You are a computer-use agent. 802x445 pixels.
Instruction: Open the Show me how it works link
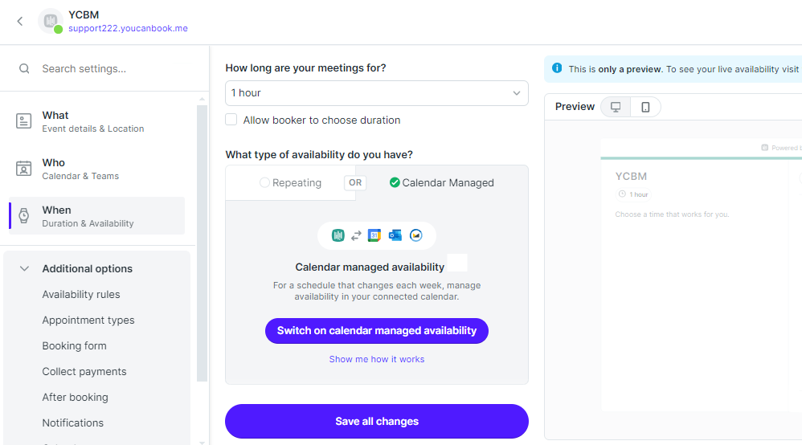pos(376,359)
